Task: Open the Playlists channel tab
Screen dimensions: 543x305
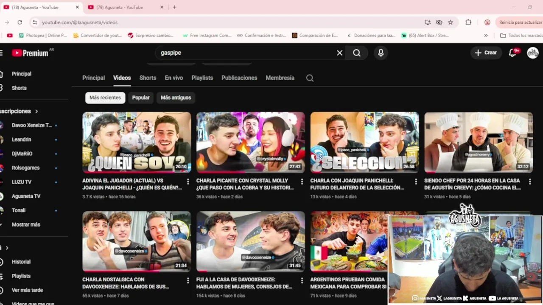Action: tap(202, 78)
